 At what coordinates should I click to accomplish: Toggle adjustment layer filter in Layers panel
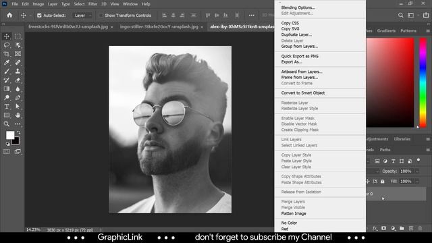(385, 161)
